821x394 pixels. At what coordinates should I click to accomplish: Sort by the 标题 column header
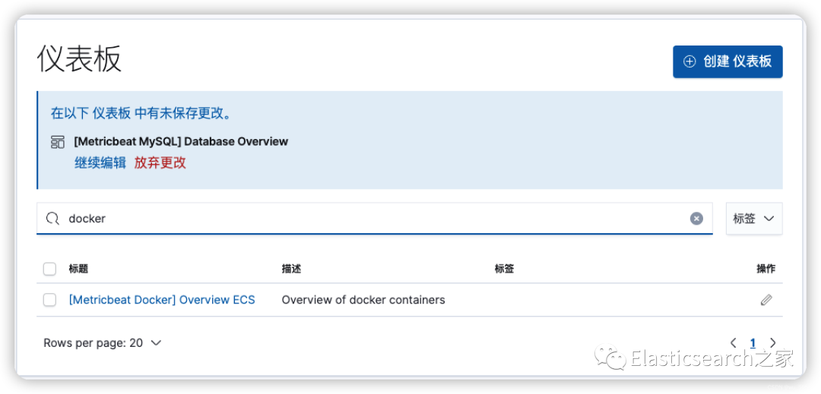(x=78, y=269)
